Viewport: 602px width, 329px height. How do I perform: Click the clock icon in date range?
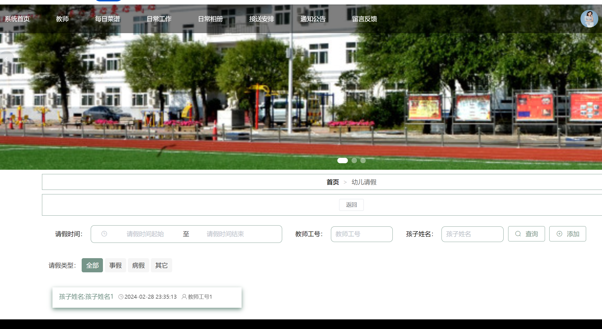point(104,234)
